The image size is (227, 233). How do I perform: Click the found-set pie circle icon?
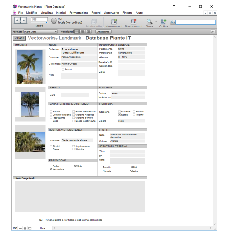[54, 21]
